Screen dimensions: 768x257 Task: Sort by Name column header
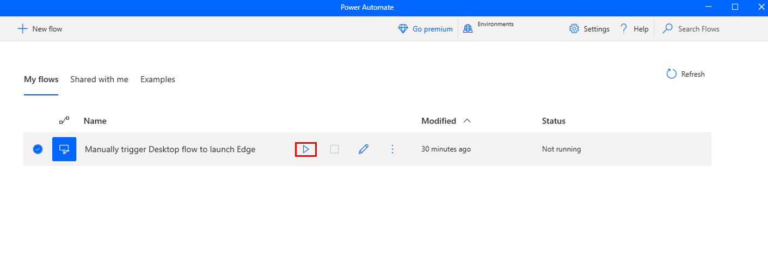tap(95, 121)
